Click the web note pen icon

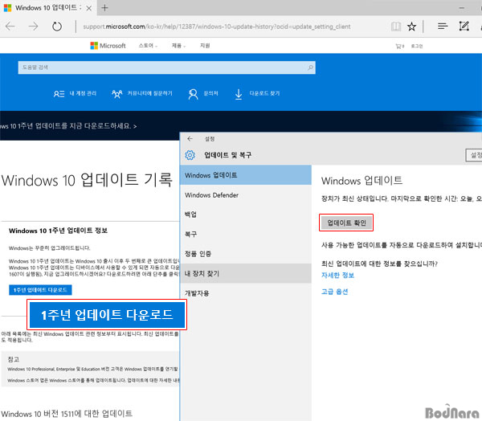pyautogui.click(x=464, y=26)
